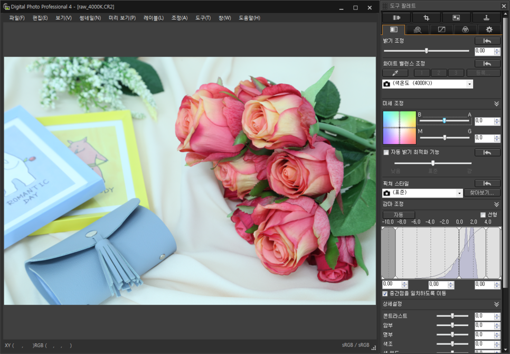
Task: Open the copy stamp tool palette
Action: click(486, 17)
